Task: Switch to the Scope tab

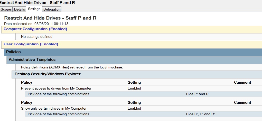Action: coord(6,9)
